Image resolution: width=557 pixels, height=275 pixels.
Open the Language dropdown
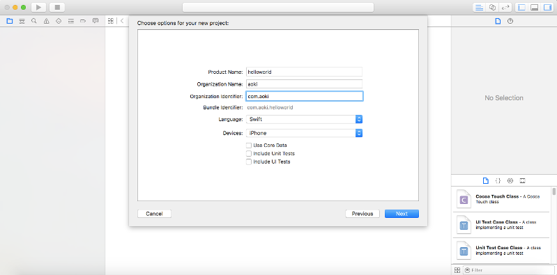[x=304, y=119]
